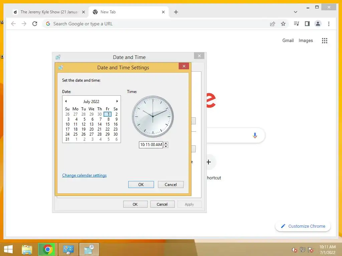The image size is (342, 256).
Task: Close the Date and Time Settings dialog
Action: [x=184, y=66]
